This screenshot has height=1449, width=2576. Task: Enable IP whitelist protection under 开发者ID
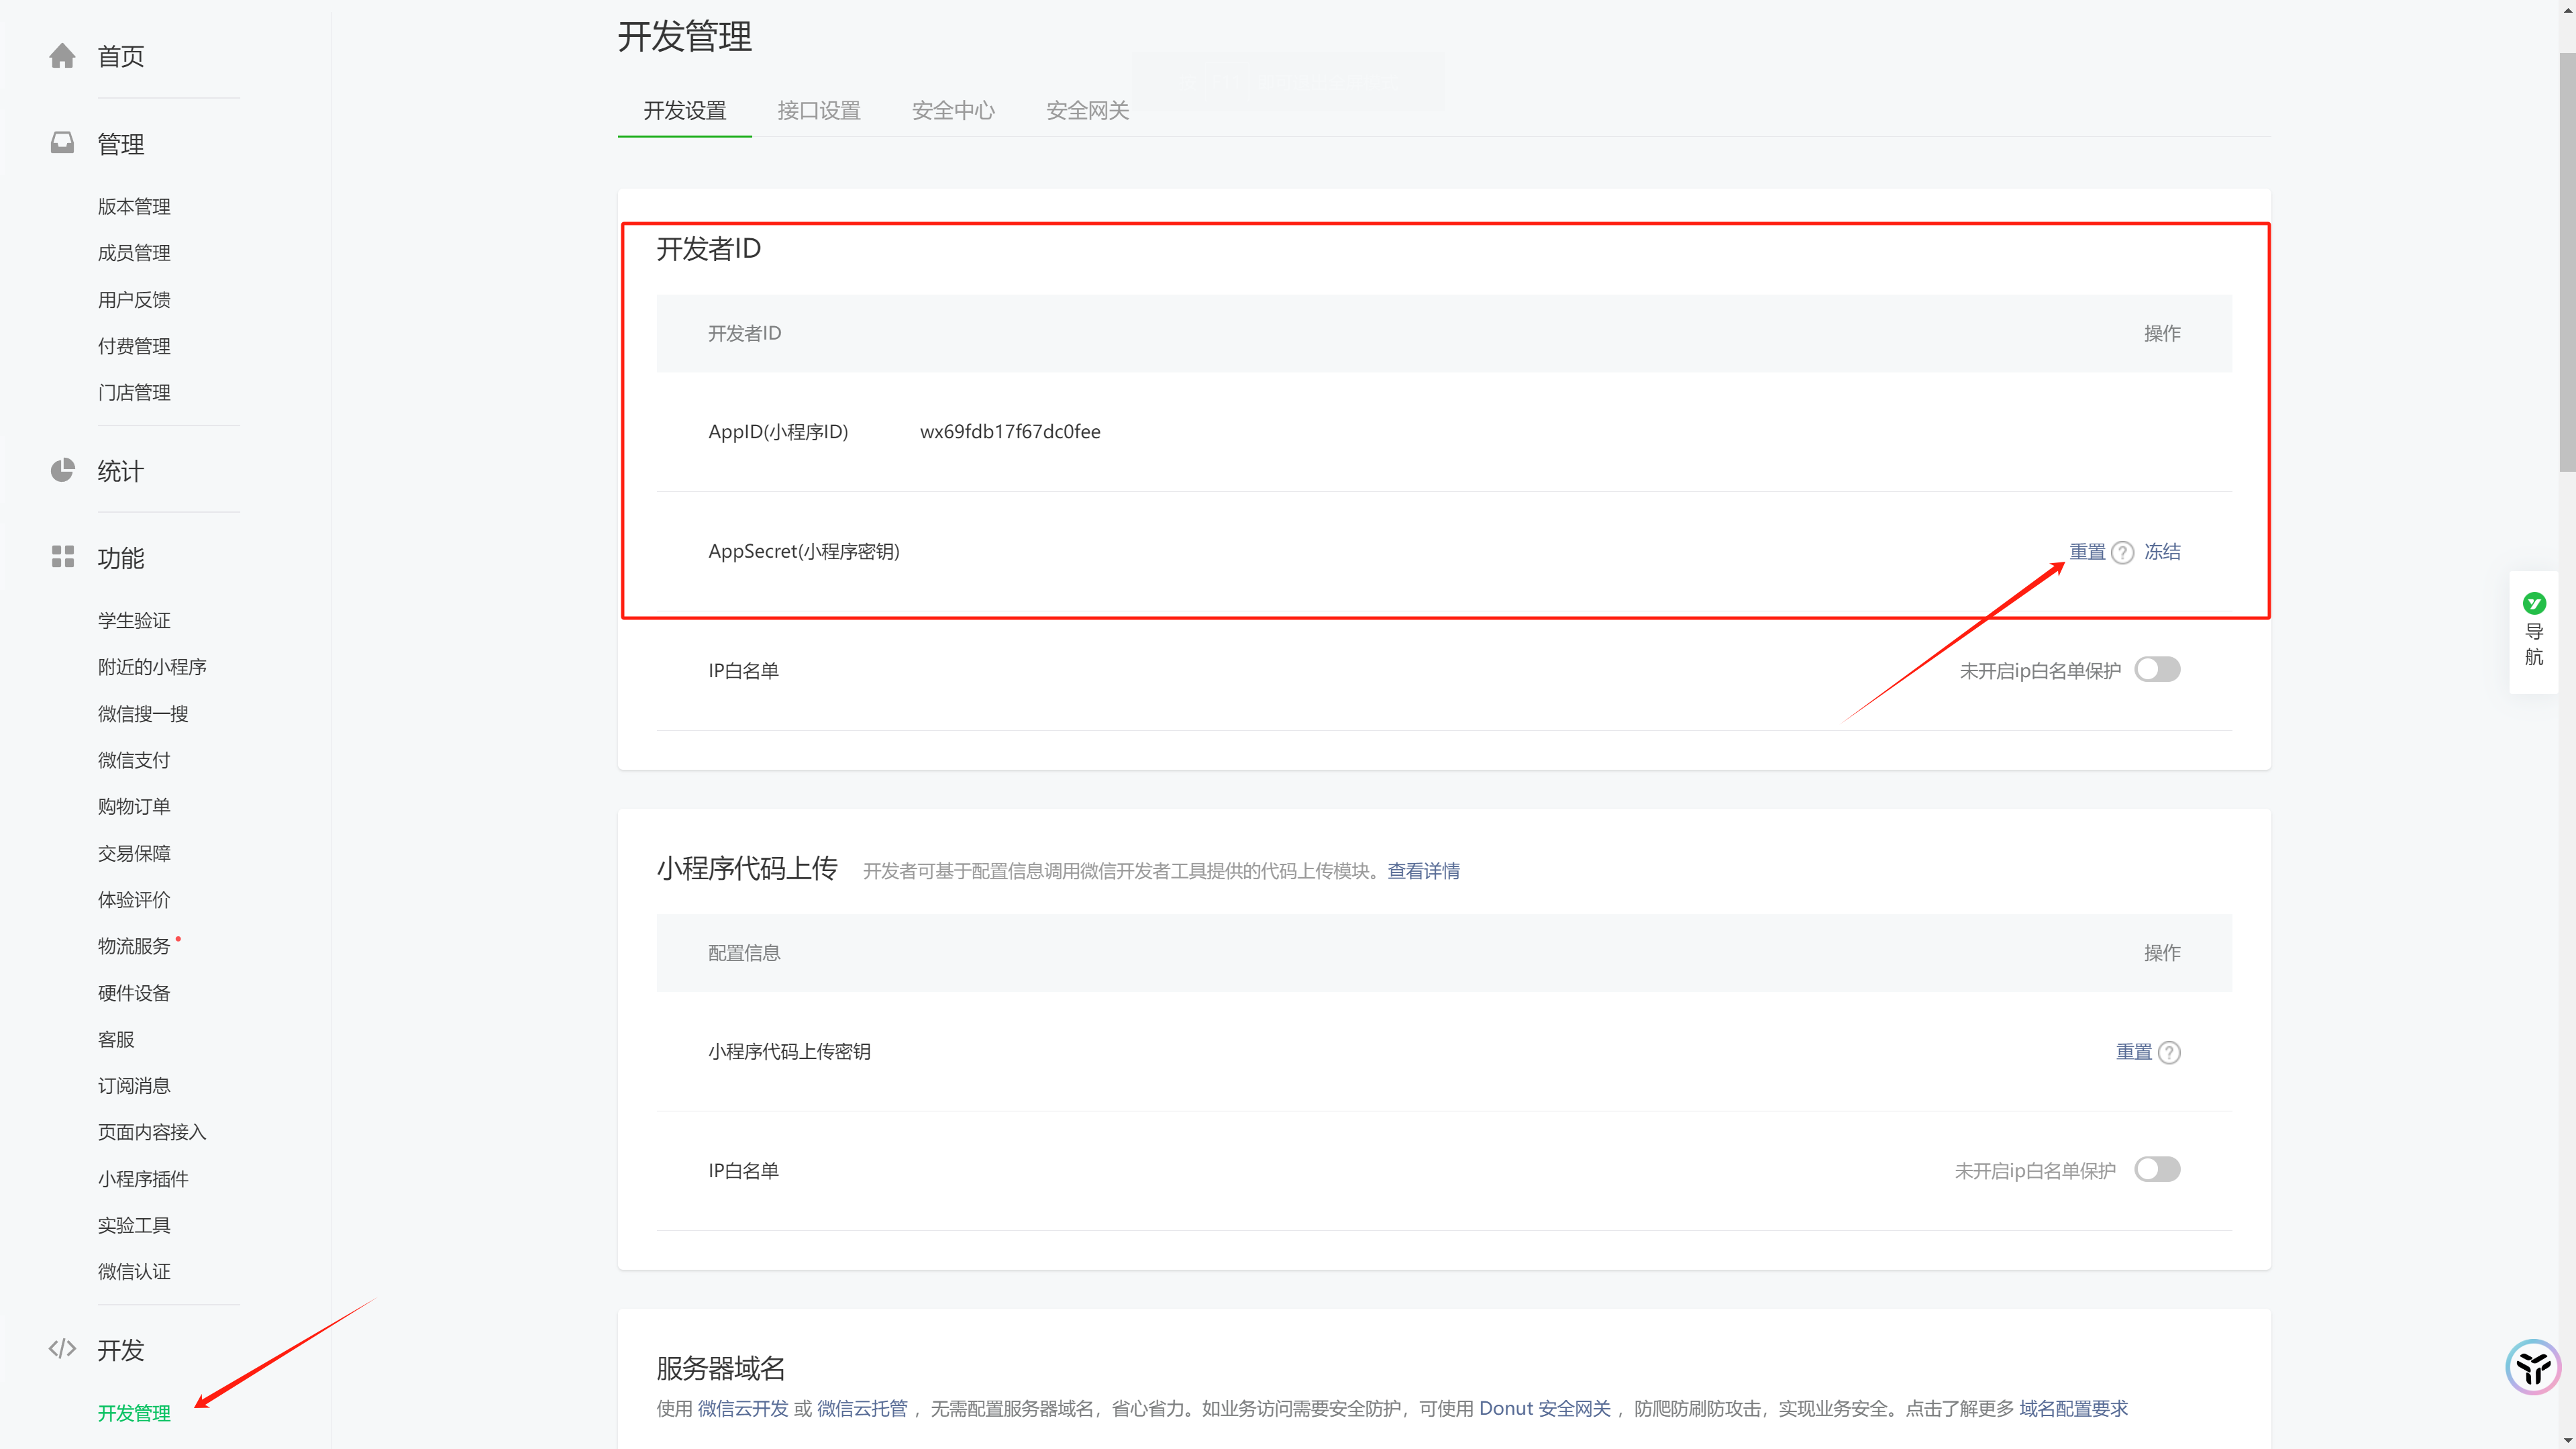coord(2157,669)
